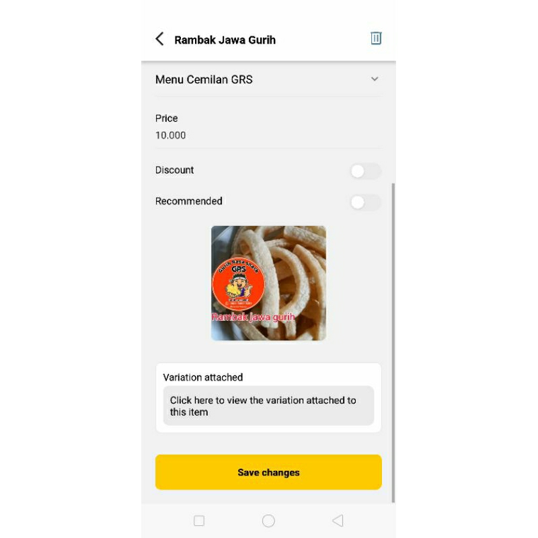Tap the Rambak Jawa Gurih product photo
538x538 pixels.
(x=268, y=283)
